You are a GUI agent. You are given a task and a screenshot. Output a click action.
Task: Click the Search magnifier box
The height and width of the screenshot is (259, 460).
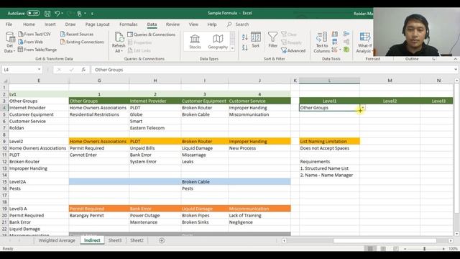[238, 24]
